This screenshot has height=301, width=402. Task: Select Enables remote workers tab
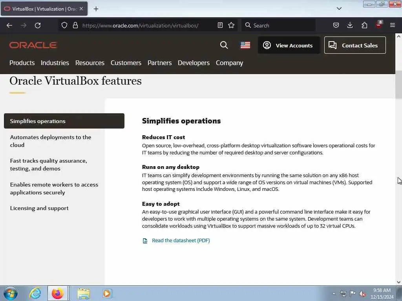click(54, 189)
